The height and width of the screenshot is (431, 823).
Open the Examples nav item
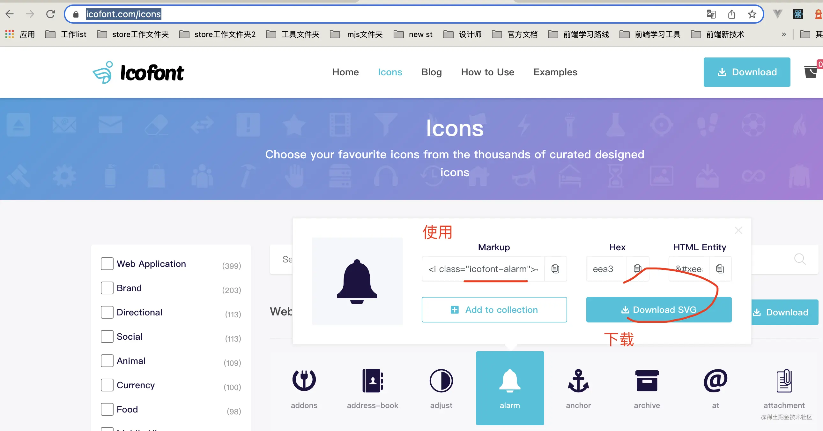(555, 72)
